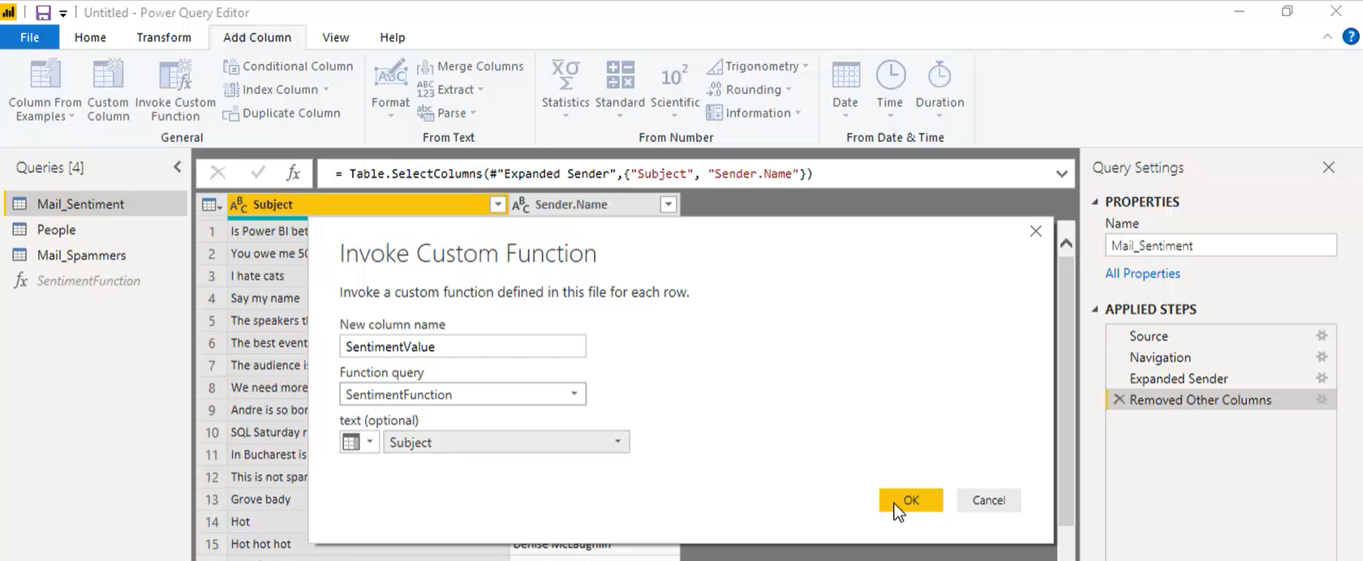Open Scientific operations menu
Viewport: 1363px width, 561px height.
674,90
